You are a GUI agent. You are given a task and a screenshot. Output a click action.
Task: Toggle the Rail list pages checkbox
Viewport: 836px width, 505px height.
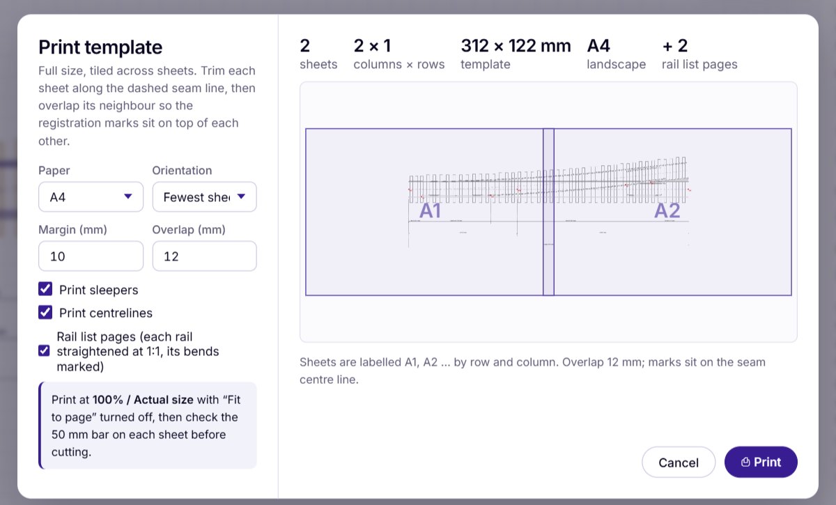(x=44, y=350)
